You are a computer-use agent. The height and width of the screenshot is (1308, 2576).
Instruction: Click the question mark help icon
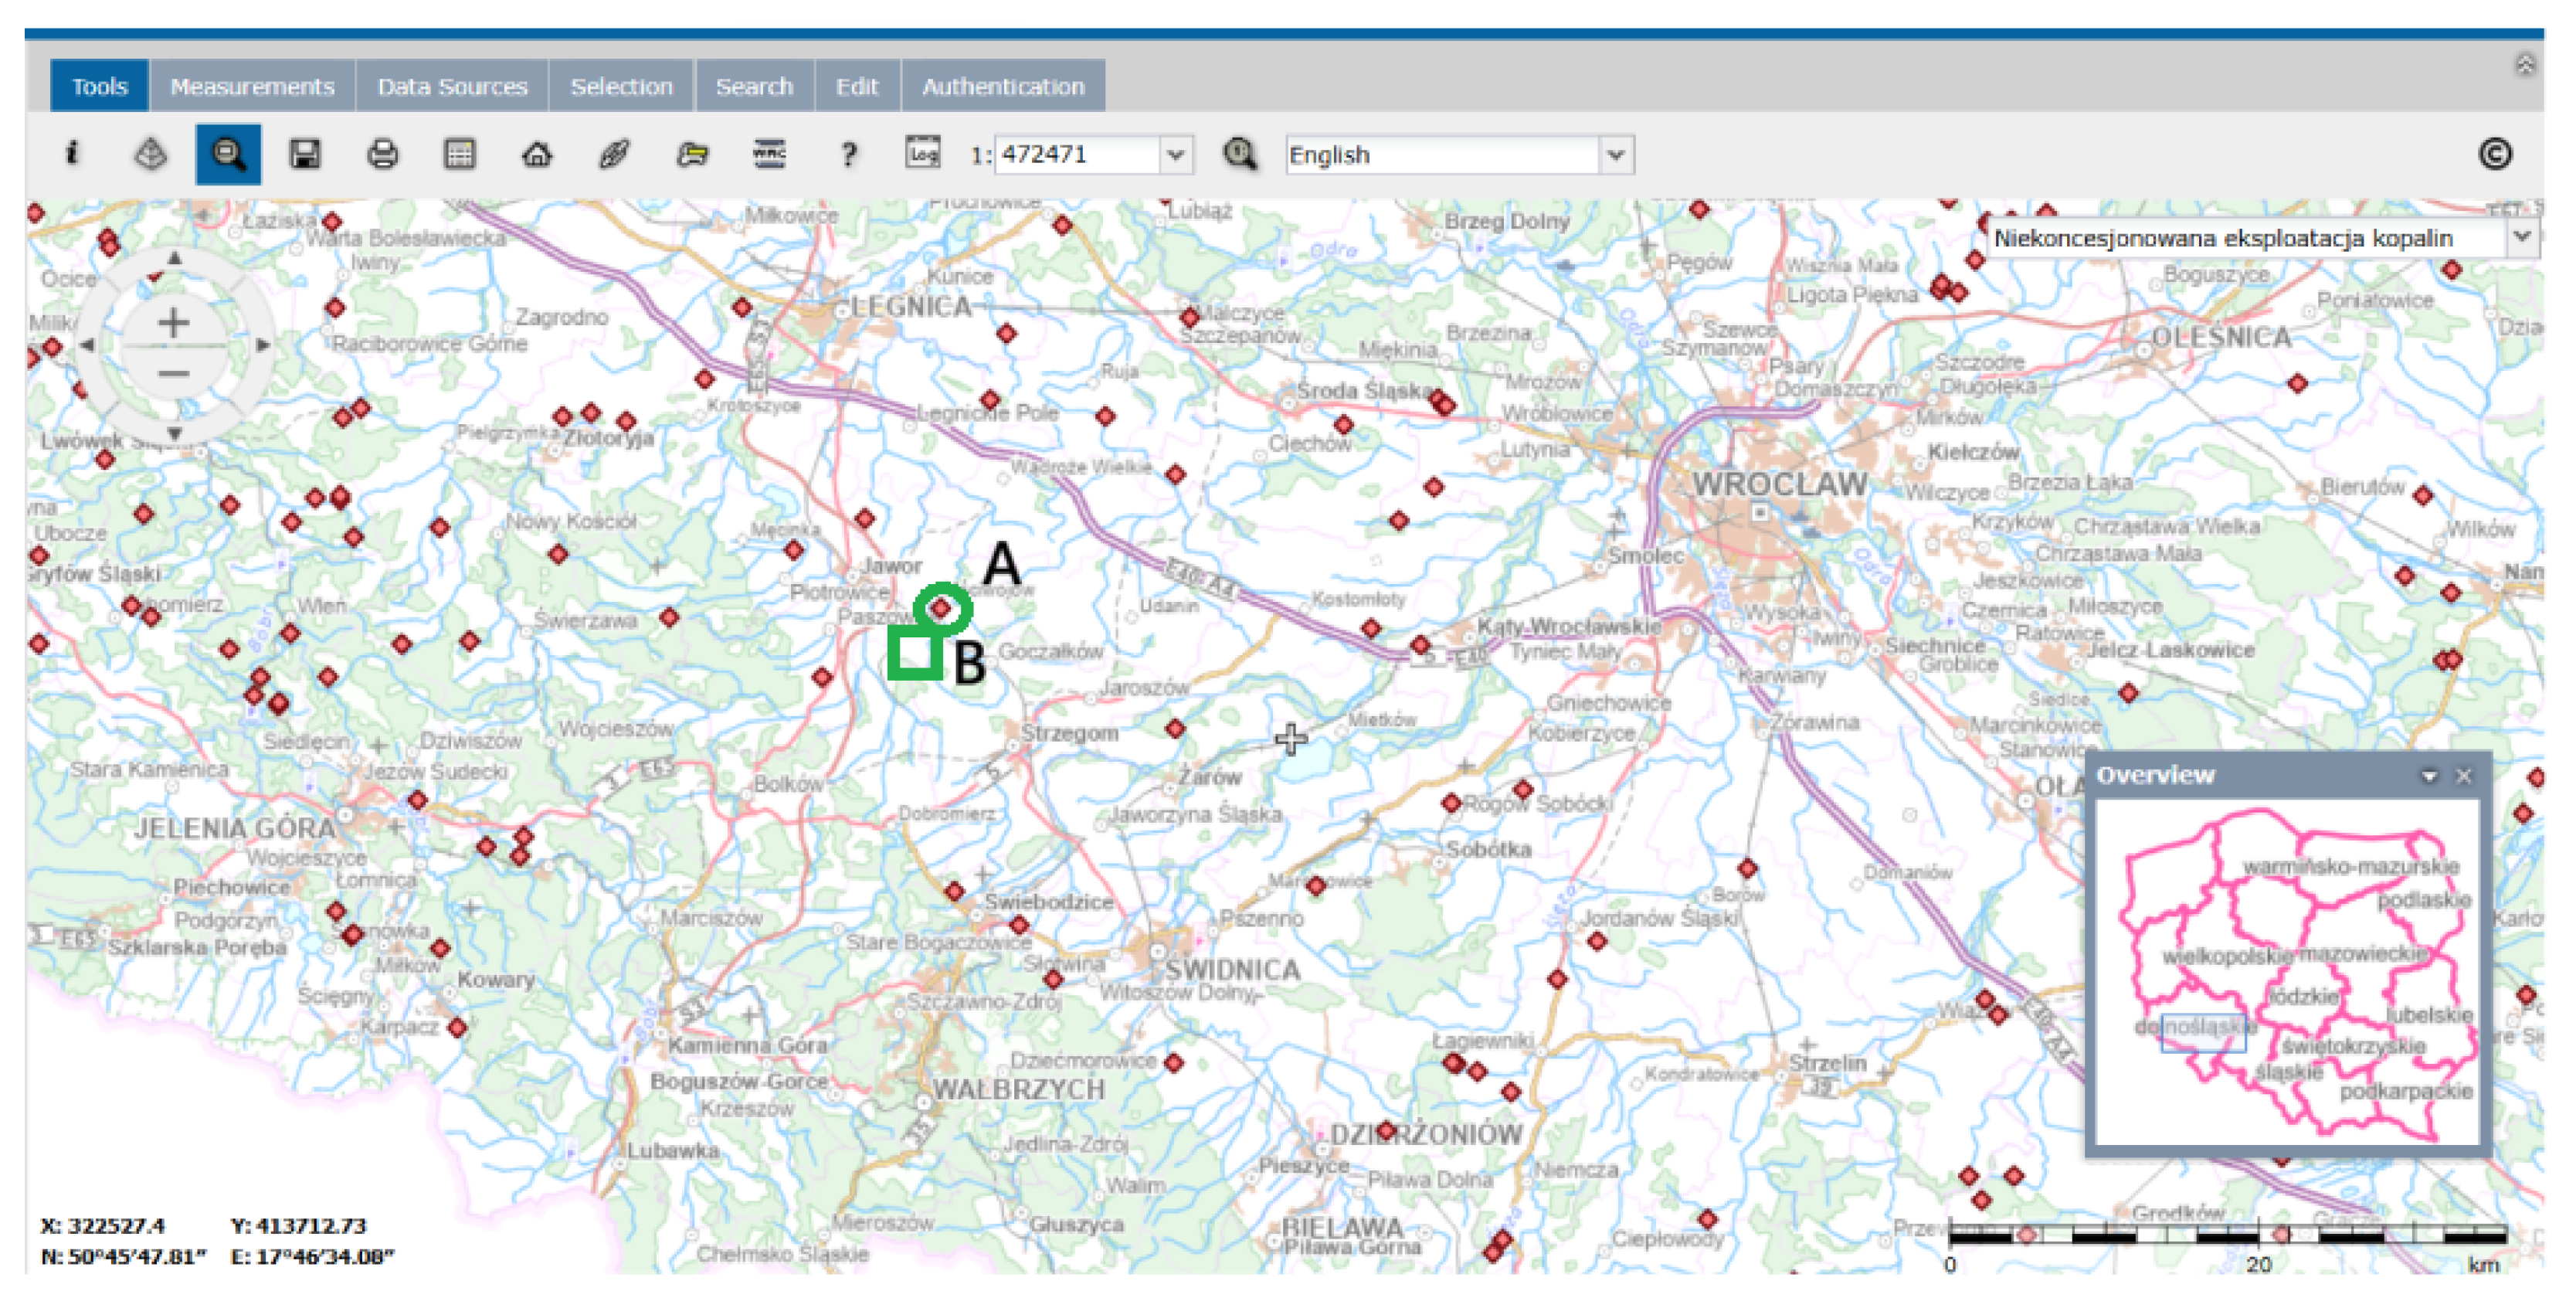pyautogui.click(x=848, y=154)
